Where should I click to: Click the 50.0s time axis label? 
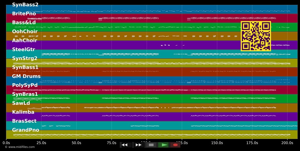pyautogui.click(x=77, y=143)
